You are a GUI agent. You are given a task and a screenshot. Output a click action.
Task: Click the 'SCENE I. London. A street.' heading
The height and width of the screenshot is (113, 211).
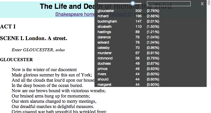[34, 38]
